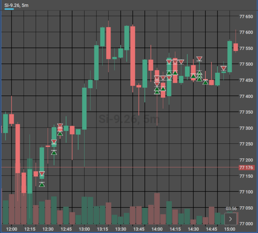Select the tallest red volume bar at 14:00
The height and width of the screenshot is (233, 258).
157,209
